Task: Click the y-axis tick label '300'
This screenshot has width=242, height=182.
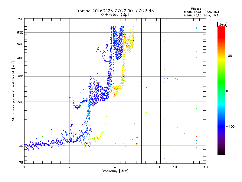Action: click(20, 76)
